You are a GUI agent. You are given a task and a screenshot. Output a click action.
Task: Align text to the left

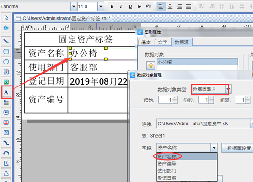tap(161, 6)
